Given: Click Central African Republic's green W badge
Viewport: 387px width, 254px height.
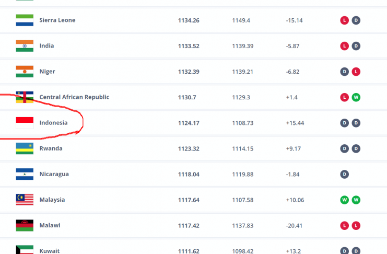Looking at the screenshot, I should [x=356, y=97].
